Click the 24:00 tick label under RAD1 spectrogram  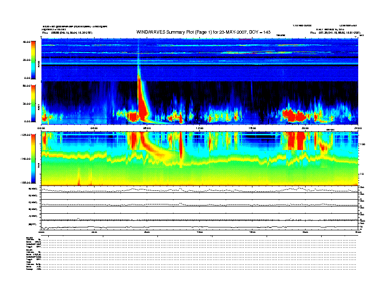pos(358,128)
